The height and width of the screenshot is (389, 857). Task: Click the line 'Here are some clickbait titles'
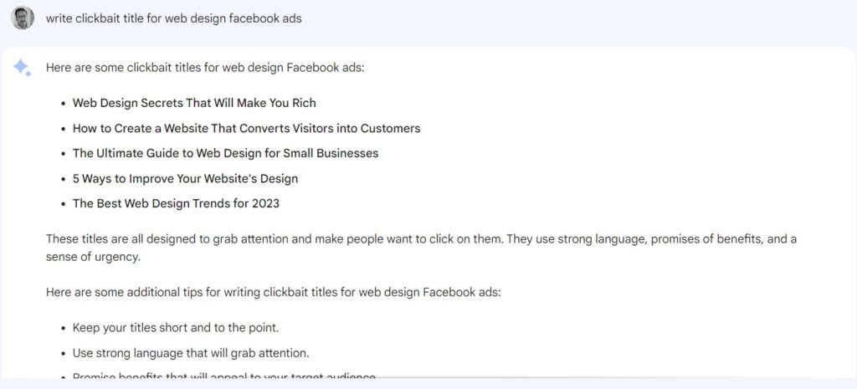tap(205, 69)
